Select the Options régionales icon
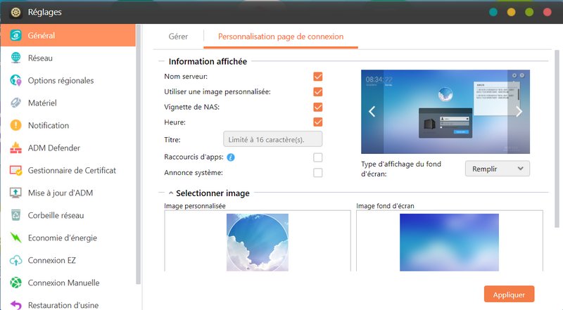The image size is (563, 310). (x=15, y=80)
